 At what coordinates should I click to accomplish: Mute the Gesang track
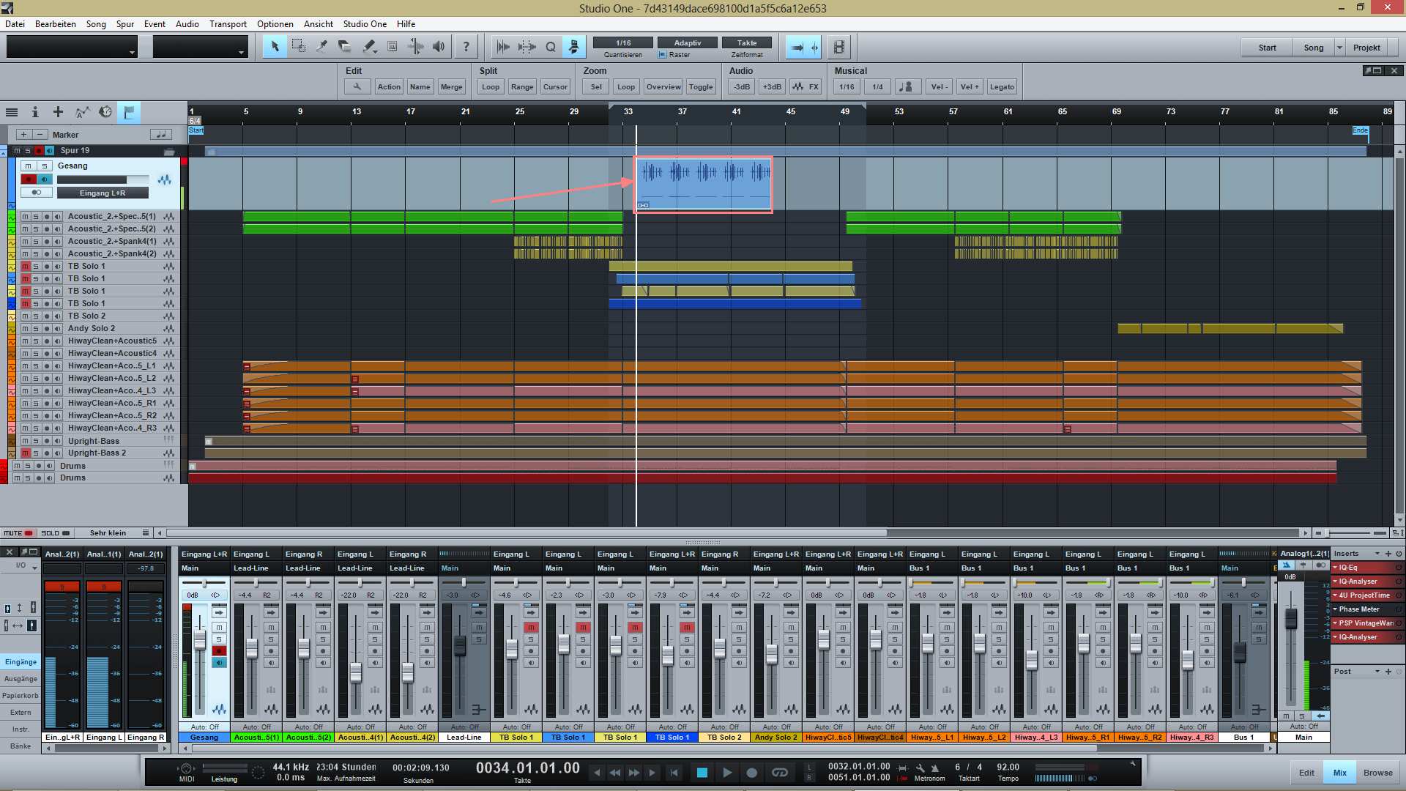(x=28, y=166)
